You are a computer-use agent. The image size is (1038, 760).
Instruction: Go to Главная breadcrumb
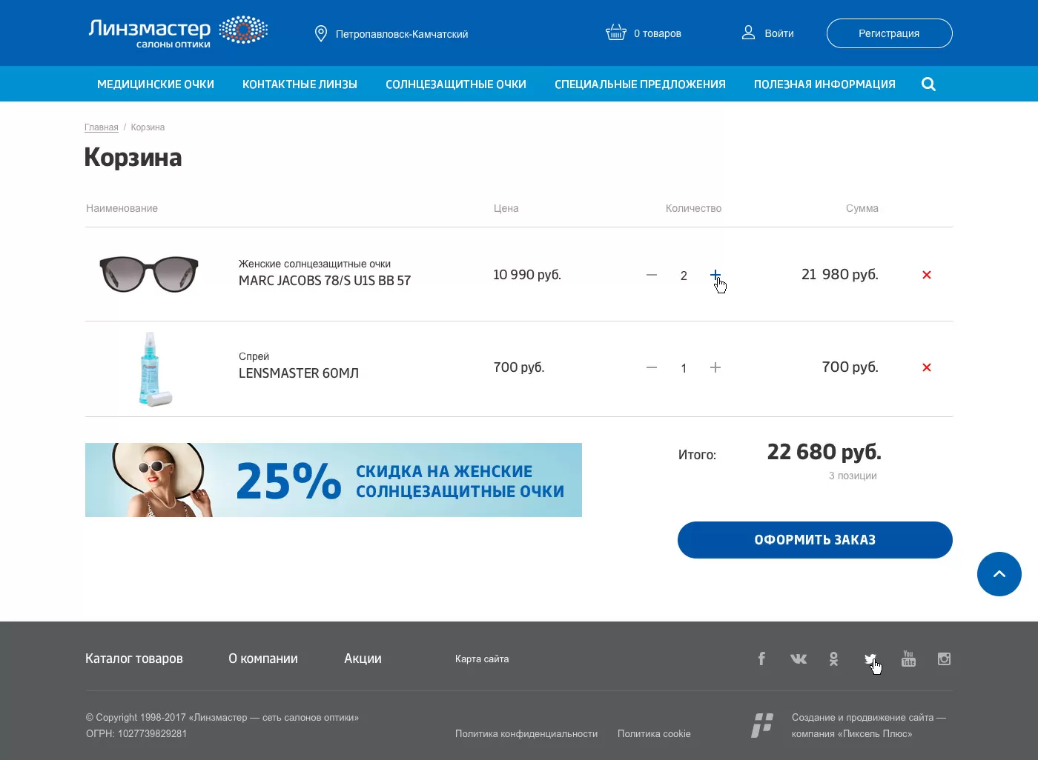pos(102,127)
